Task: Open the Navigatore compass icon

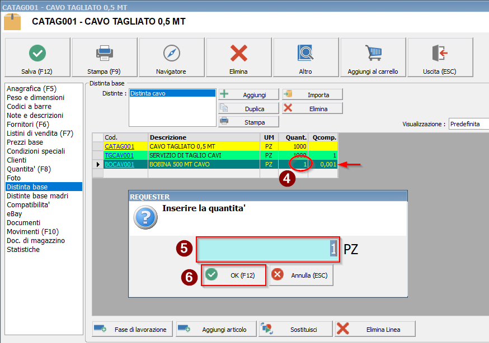Action: click(x=171, y=54)
